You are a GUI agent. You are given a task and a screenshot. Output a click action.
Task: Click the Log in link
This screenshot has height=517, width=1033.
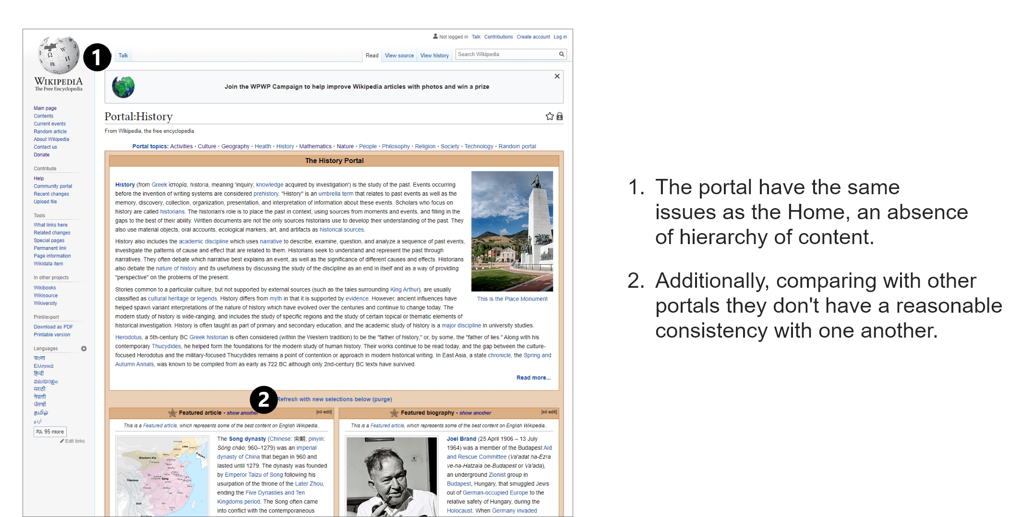coord(560,37)
